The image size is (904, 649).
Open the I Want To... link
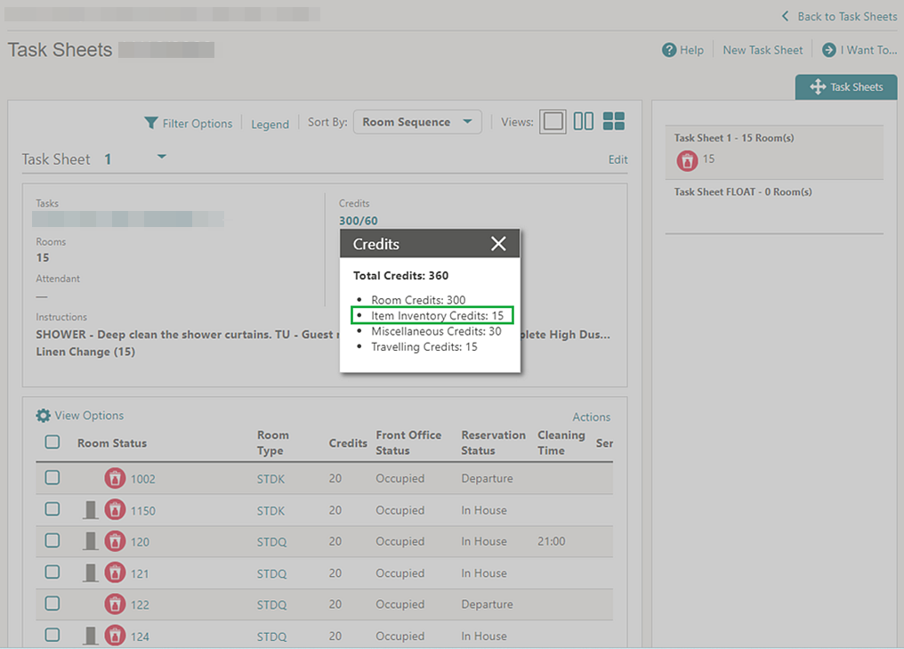click(868, 50)
